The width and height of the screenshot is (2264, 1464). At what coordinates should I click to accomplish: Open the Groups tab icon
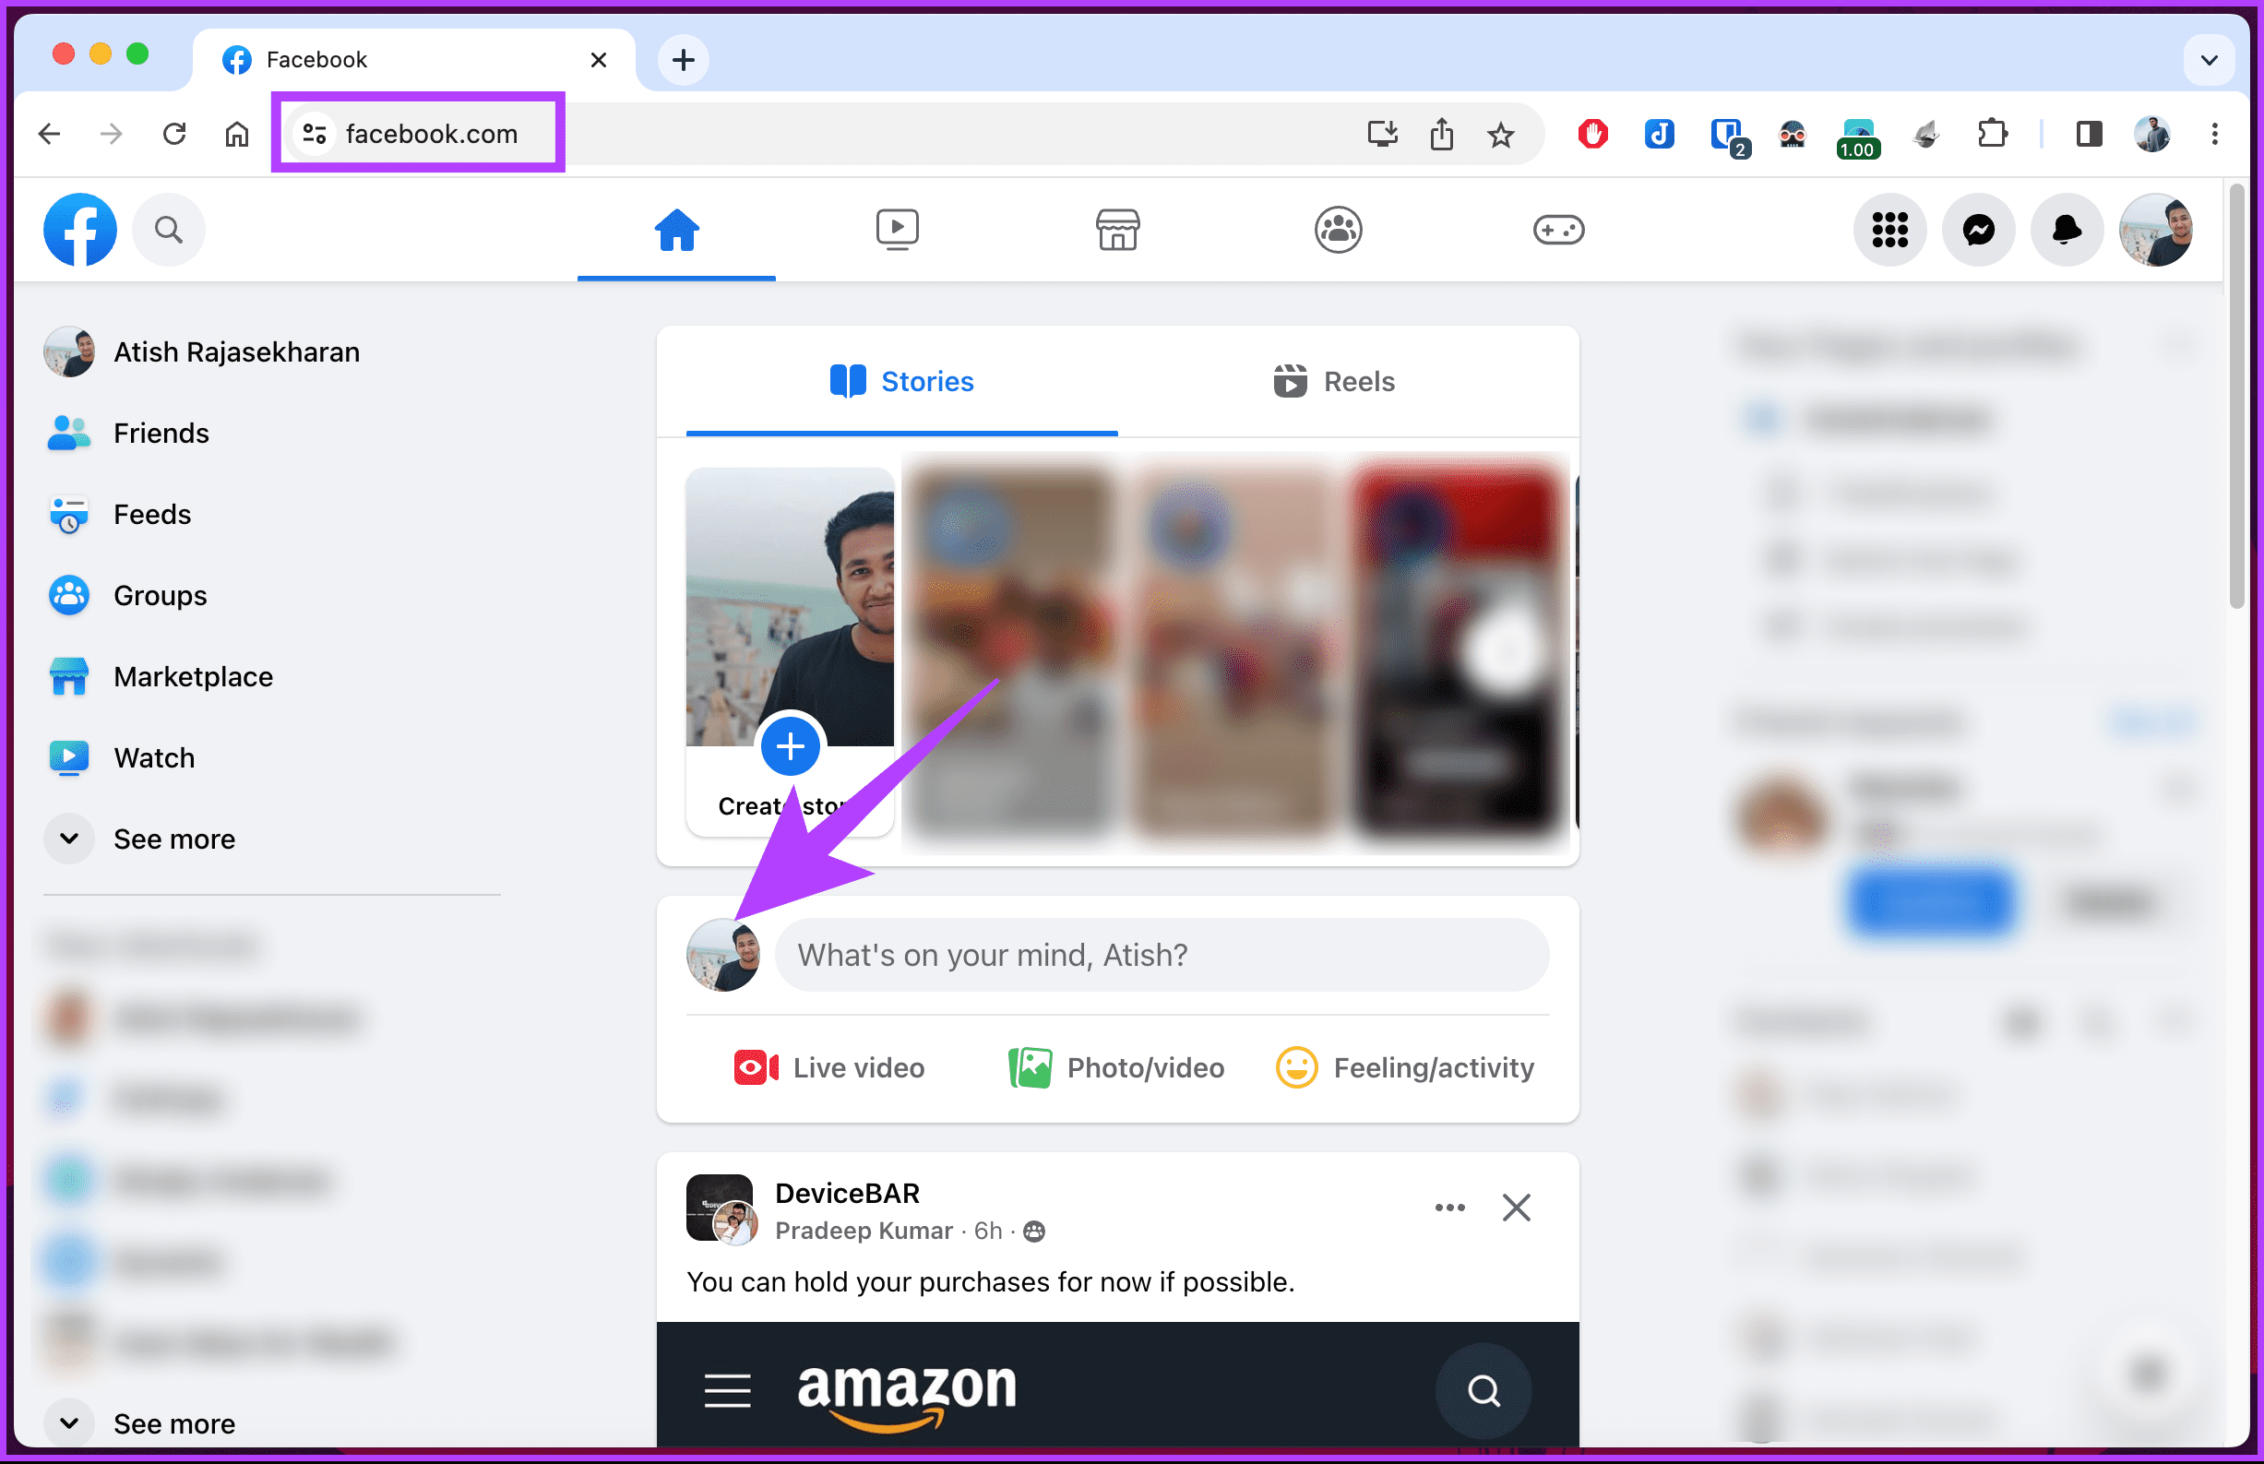pyautogui.click(x=1338, y=229)
